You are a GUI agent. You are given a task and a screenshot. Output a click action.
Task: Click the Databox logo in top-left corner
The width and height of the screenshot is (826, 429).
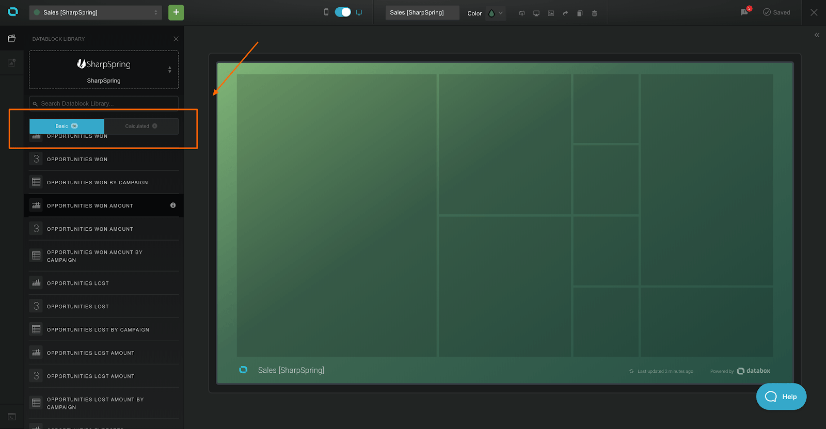point(13,12)
